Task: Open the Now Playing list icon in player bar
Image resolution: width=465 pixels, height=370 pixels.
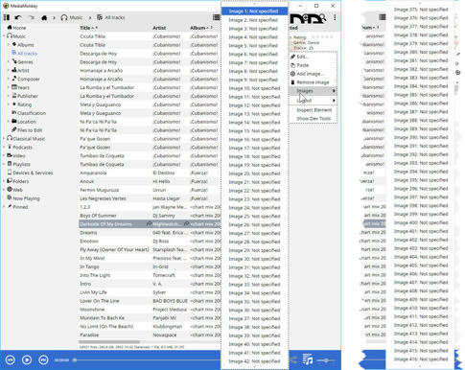Action: pos(308,359)
